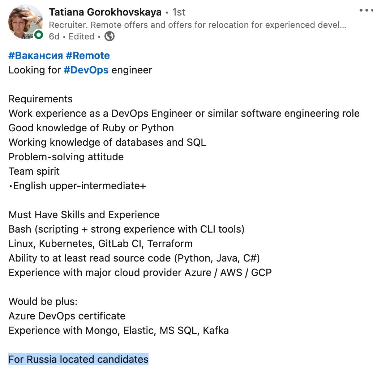The height and width of the screenshot is (382, 373).
Task: Follow the #DevOps hashtag link
Action: point(86,70)
